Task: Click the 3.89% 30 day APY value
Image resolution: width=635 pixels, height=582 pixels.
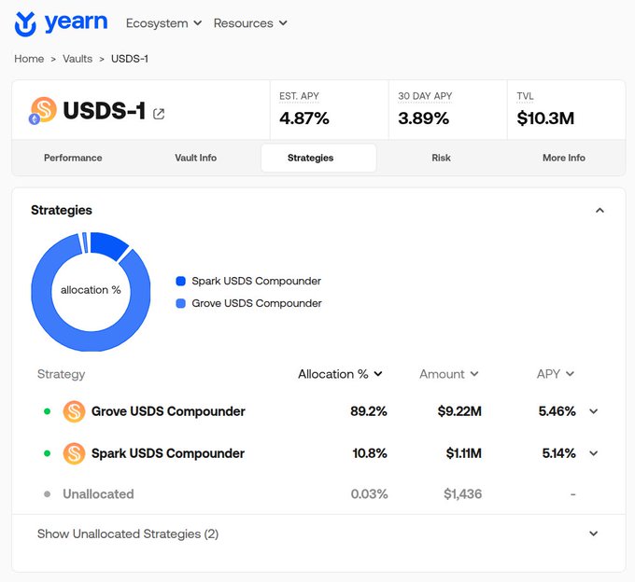Action: (x=423, y=118)
